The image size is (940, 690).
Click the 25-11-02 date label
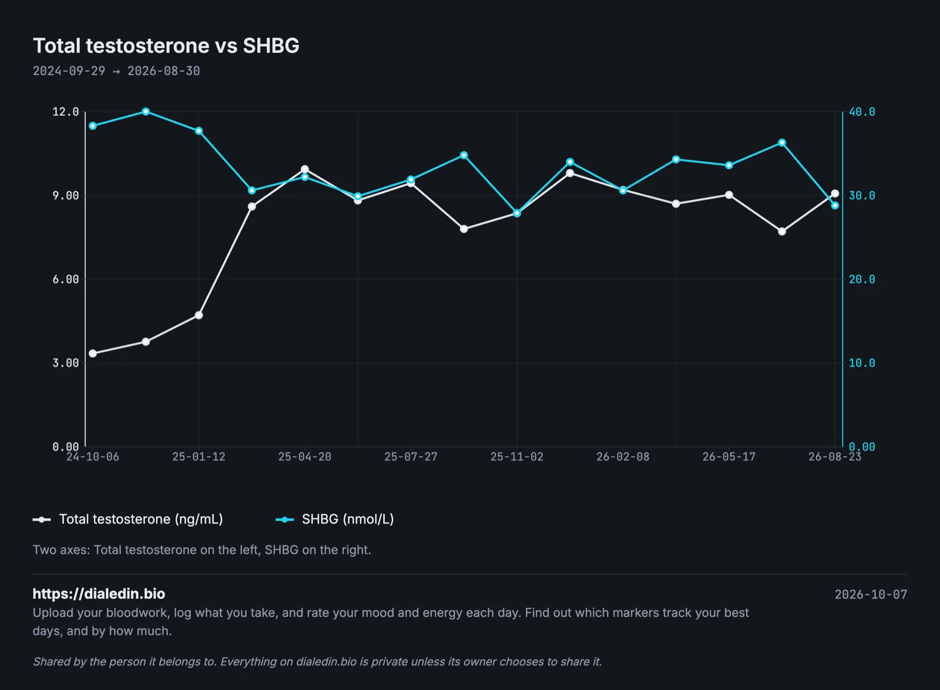tap(517, 457)
